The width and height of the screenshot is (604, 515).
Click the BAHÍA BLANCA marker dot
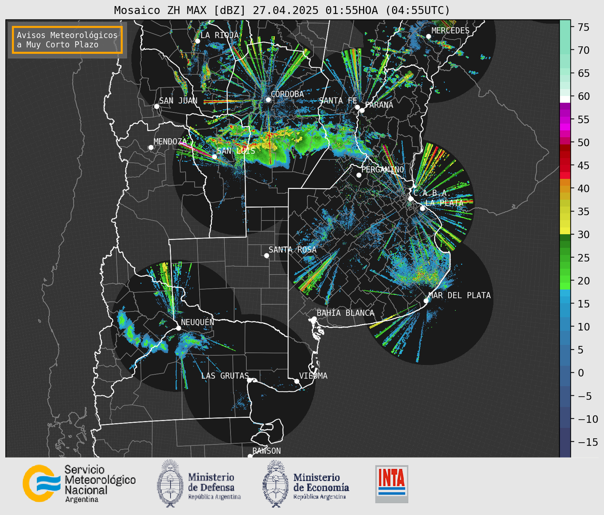(x=314, y=319)
